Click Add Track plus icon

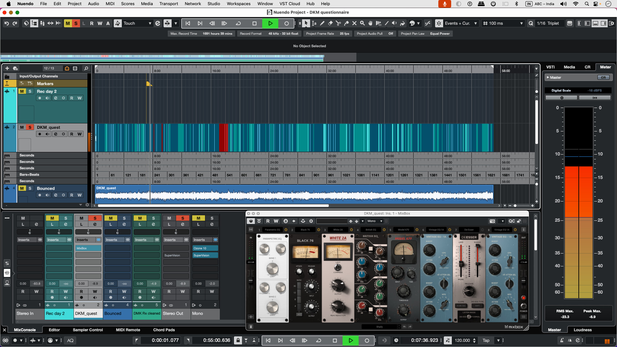7,68
